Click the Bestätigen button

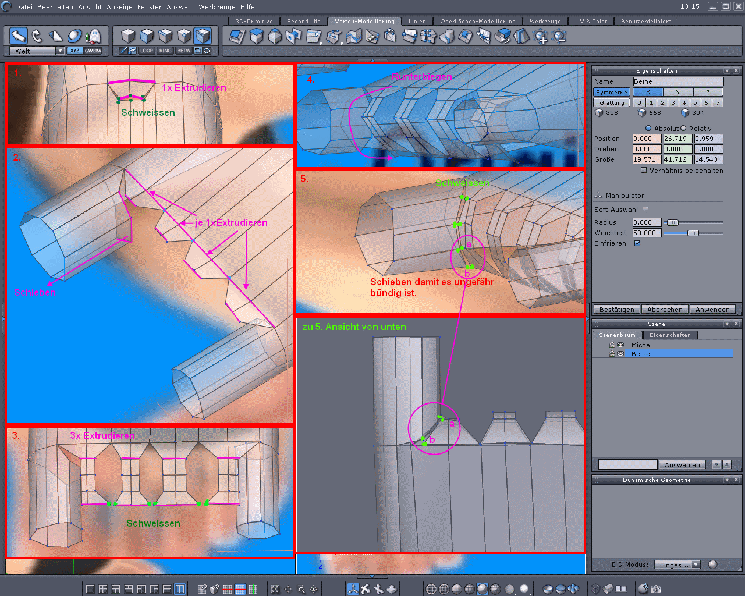617,310
